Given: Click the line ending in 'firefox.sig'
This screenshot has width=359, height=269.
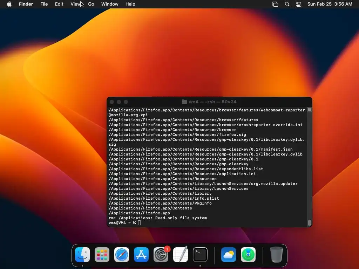Looking at the screenshot, I should pyautogui.click(x=177, y=134).
